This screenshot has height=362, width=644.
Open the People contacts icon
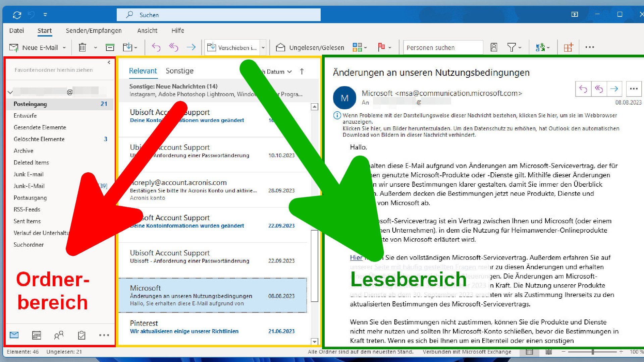[59, 335]
